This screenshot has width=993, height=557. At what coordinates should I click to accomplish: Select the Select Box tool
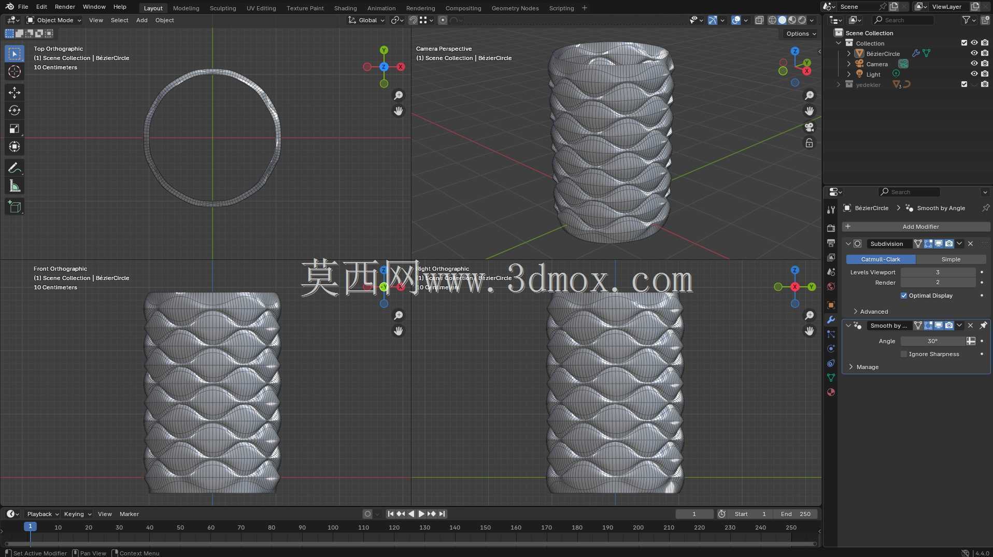pos(15,54)
